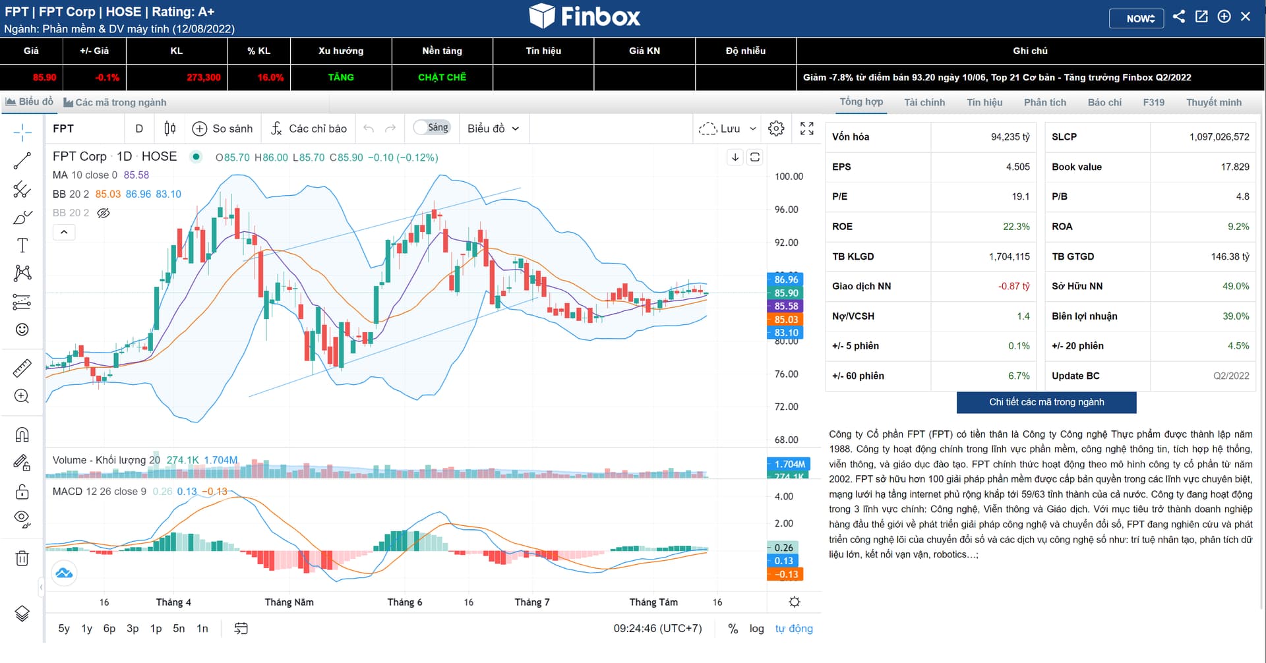1266x663 pixels.
Task: Redo the last chart action
Action: tap(390, 129)
